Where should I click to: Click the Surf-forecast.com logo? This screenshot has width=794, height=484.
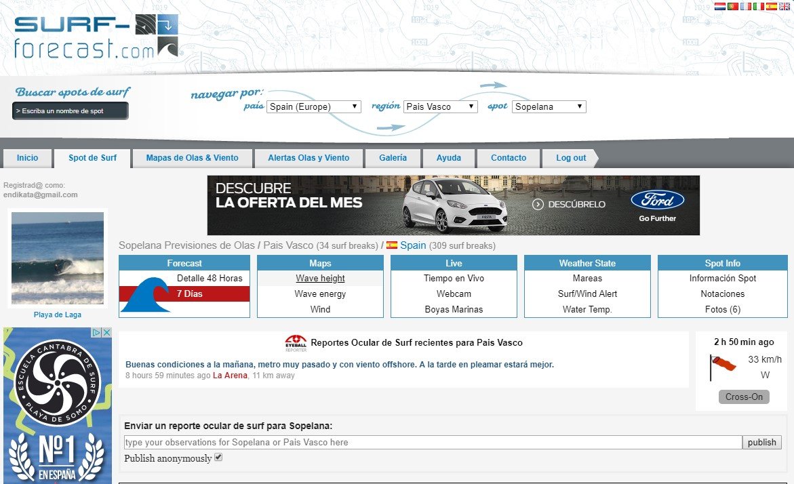coord(96,37)
